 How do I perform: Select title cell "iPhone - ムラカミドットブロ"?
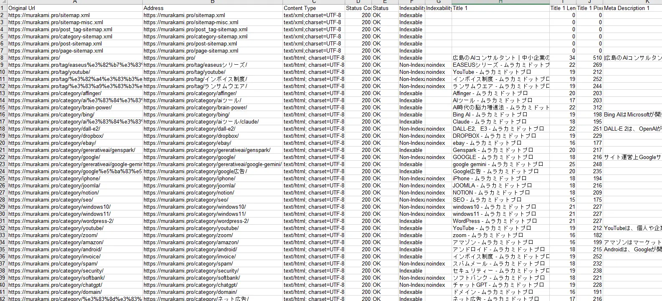[500, 178]
